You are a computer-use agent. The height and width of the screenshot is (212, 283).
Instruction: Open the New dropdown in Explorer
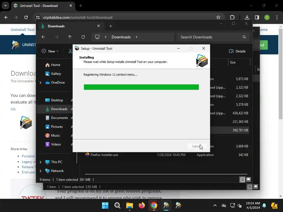50,51
